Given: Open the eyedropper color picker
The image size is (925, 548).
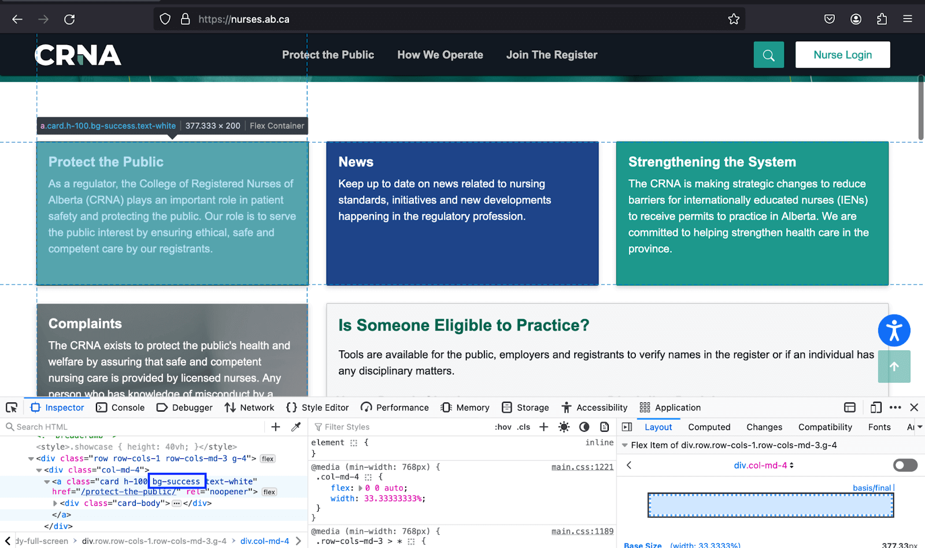Looking at the screenshot, I should (296, 427).
